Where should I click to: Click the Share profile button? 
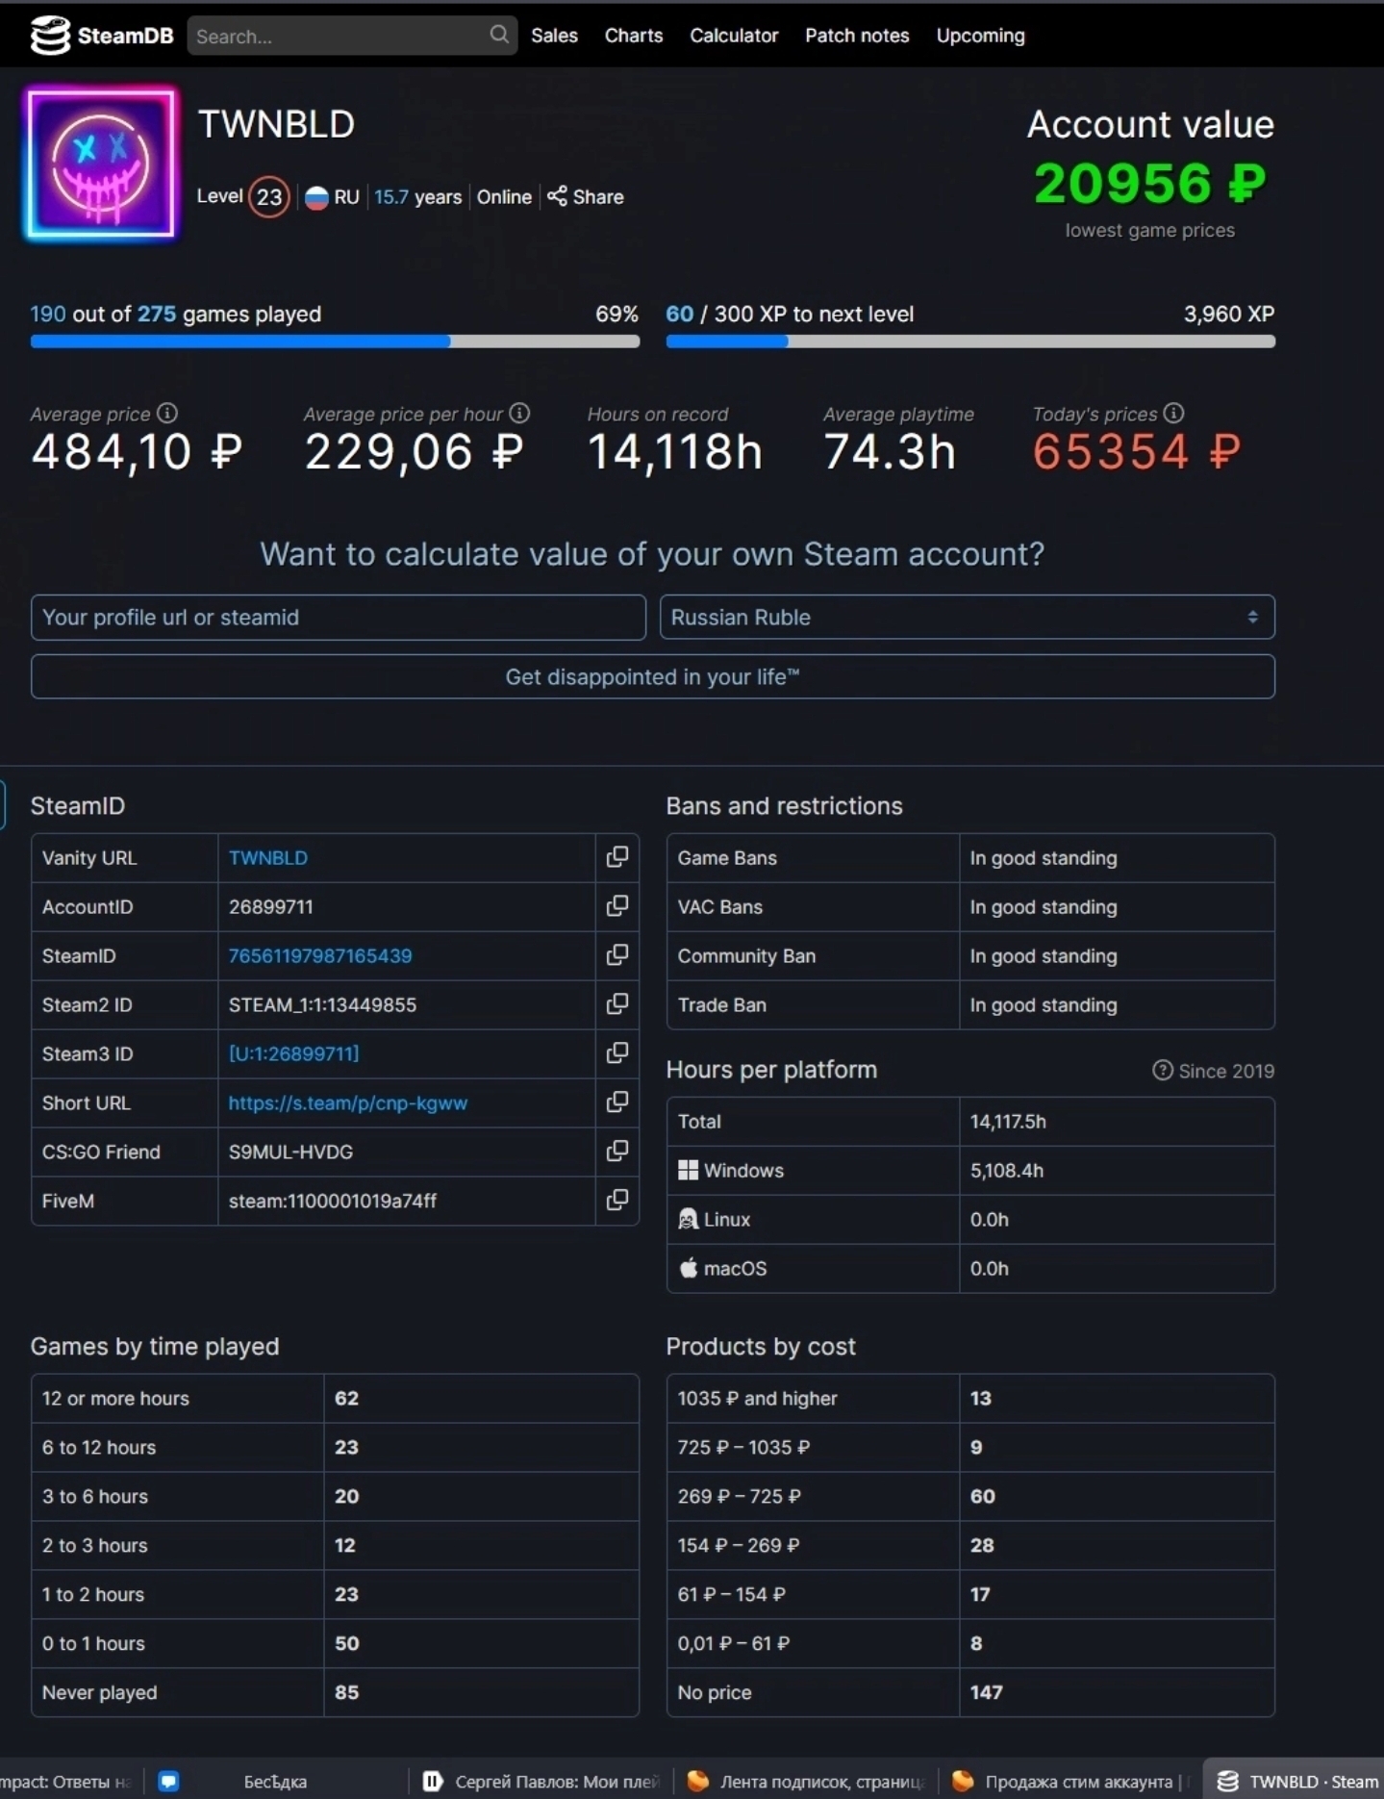586,197
